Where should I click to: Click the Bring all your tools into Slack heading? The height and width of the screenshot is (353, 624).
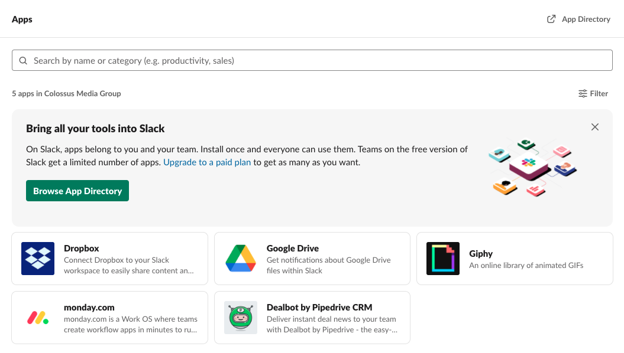(x=95, y=128)
